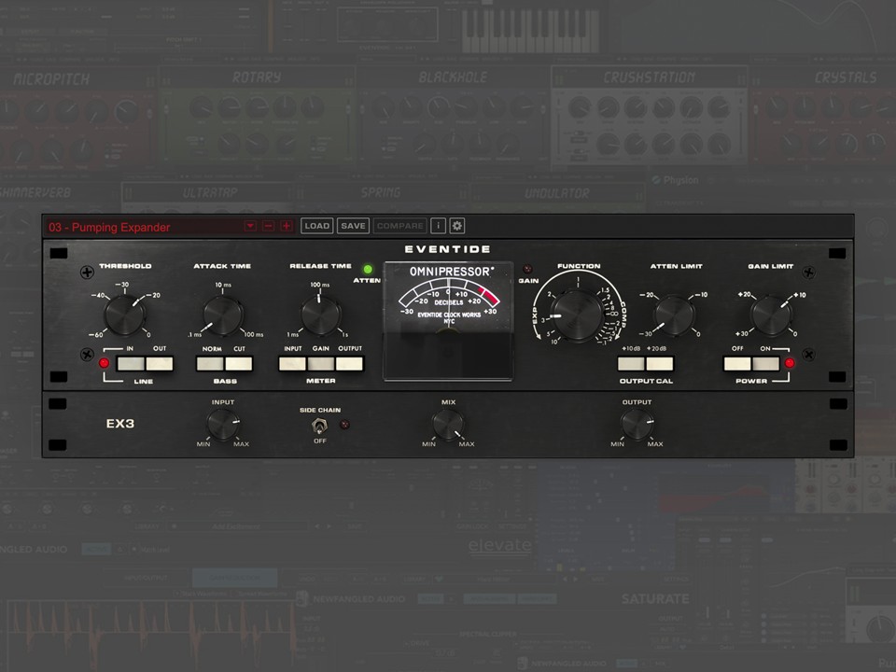Click BLACKHOLE plugin in background
Screen dimensions: 896x672
point(453,118)
